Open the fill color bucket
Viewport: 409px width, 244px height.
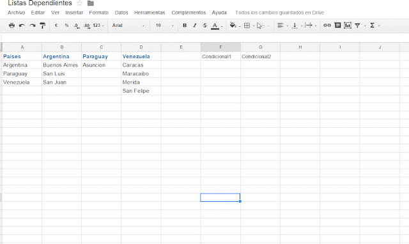click(x=233, y=26)
